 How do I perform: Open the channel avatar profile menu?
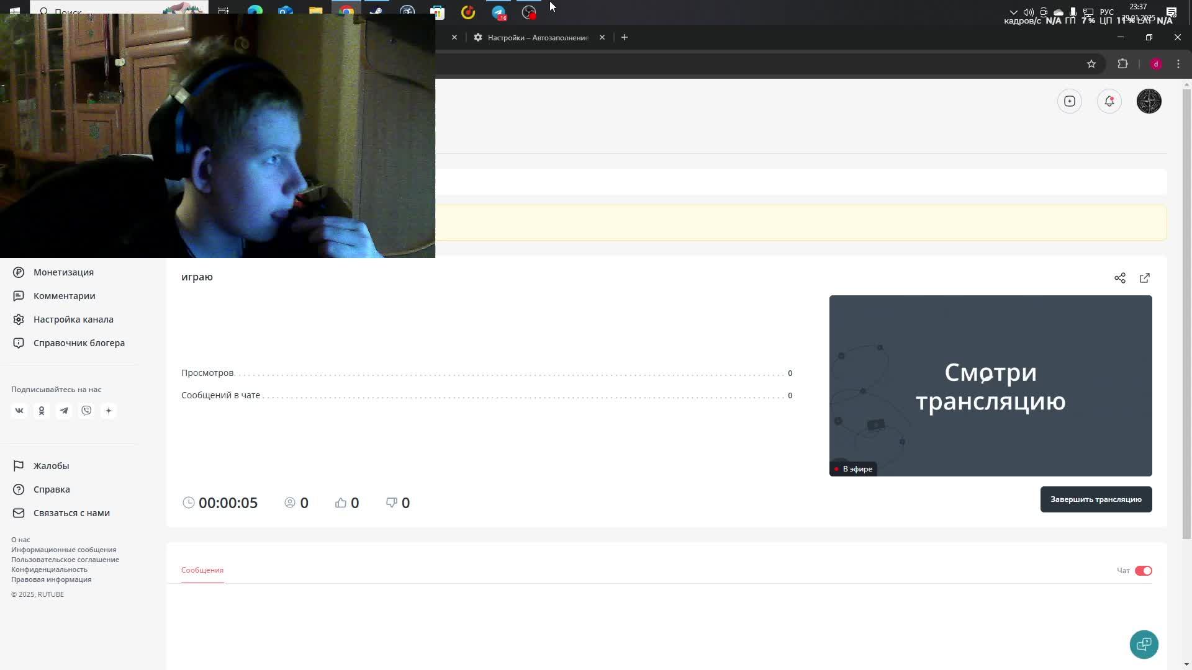tap(1149, 101)
